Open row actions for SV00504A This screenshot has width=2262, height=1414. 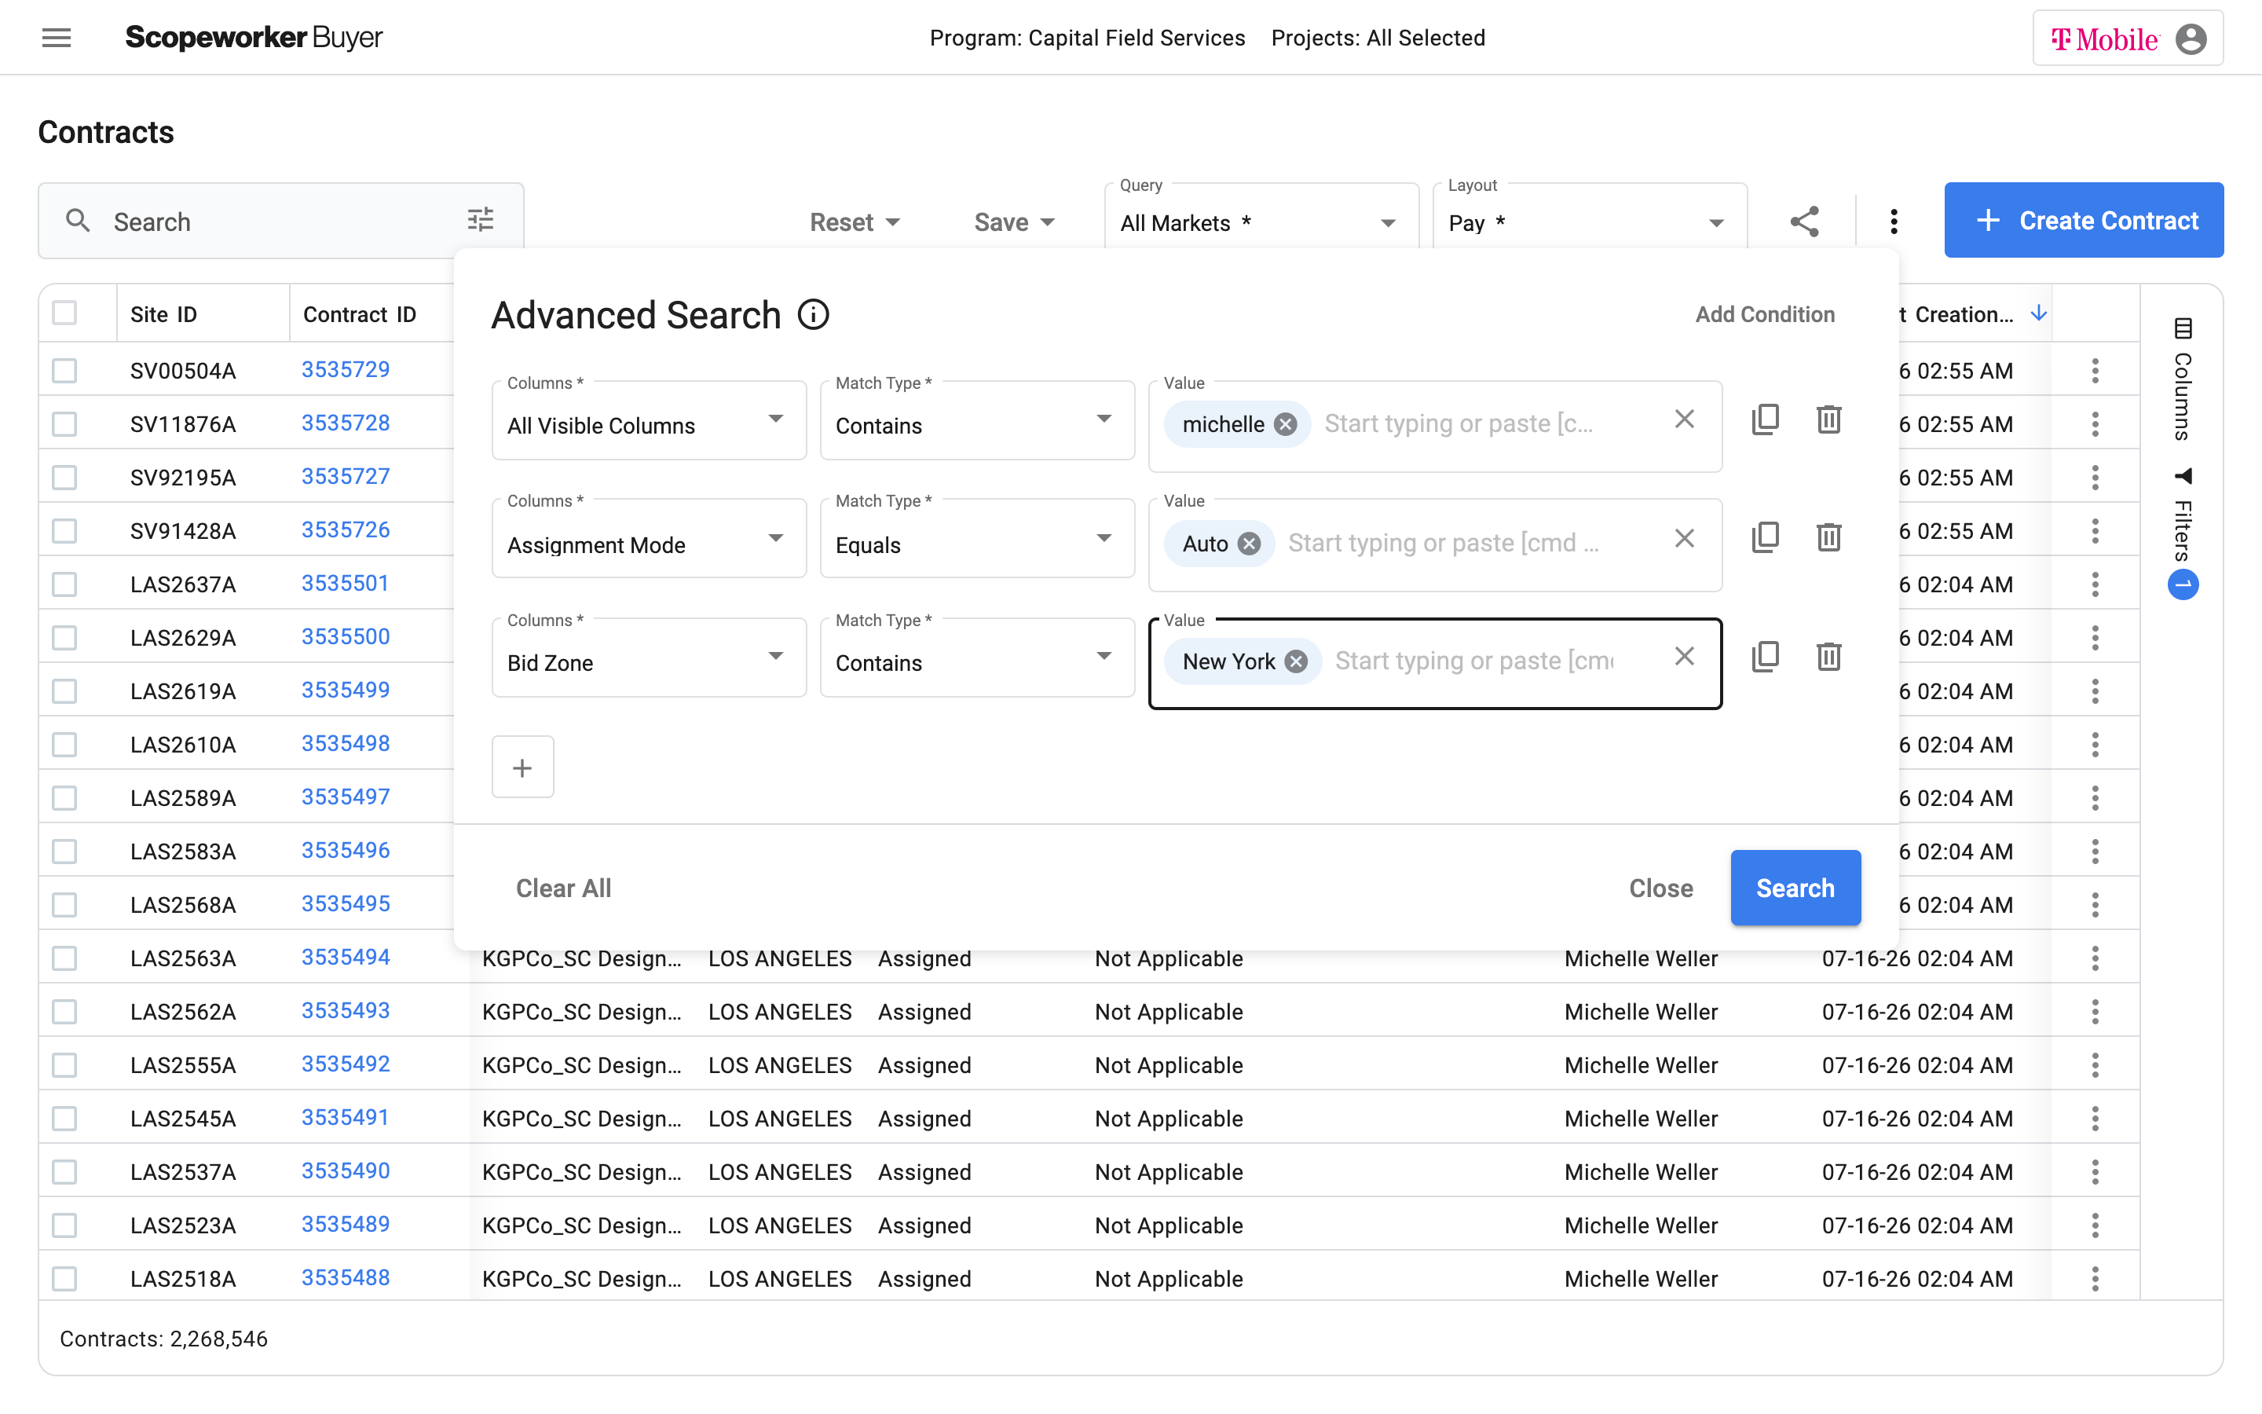click(2095, 370)
